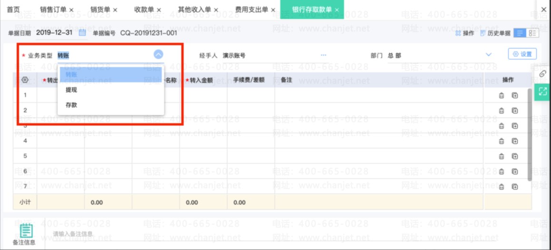Click the 手续费/差额 column header

click(x=251, y=80)
